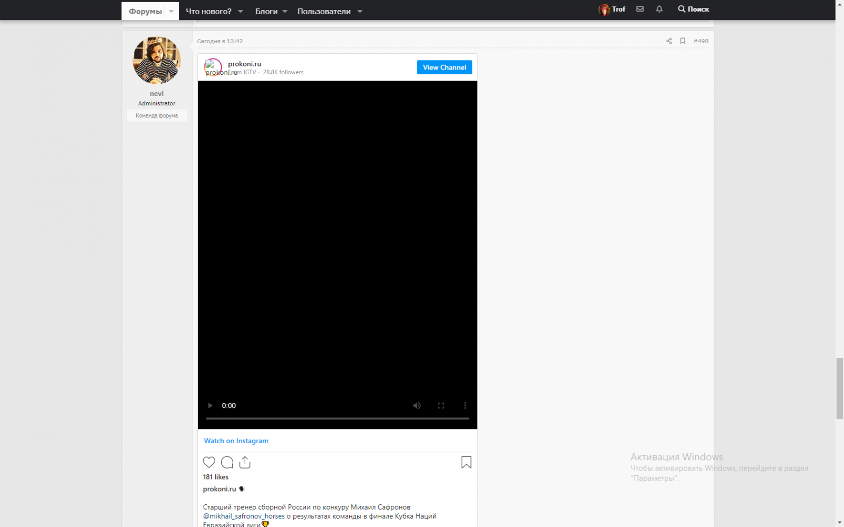Open the inbox envelope icon
The image size is (844, 527).
coord(640,9)
